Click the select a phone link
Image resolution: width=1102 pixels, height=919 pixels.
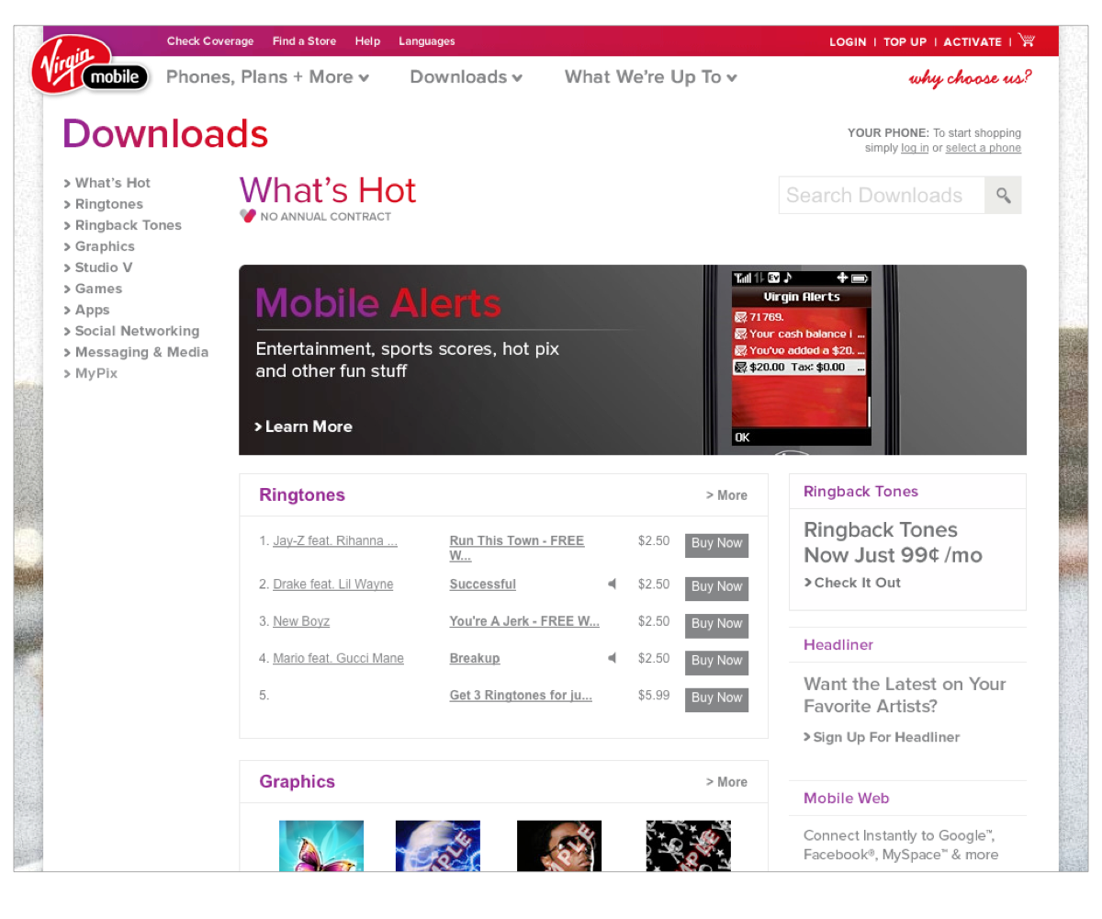[983, 148]
